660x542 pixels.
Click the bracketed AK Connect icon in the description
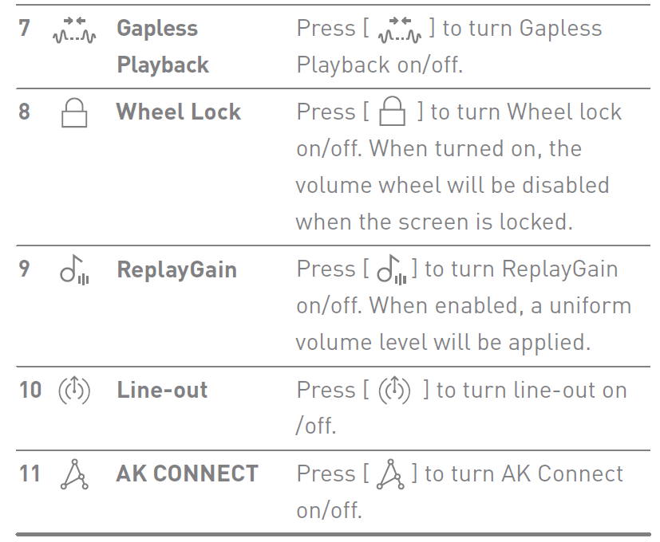392,475
